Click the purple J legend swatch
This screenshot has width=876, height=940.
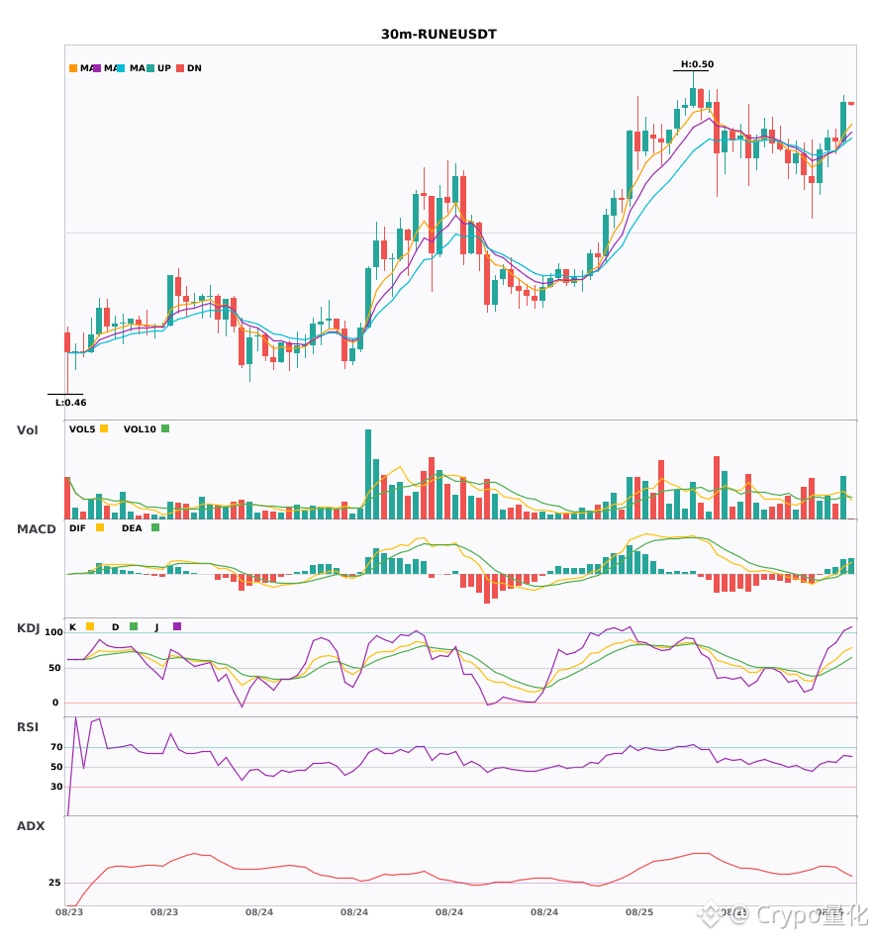click(177, 626)
